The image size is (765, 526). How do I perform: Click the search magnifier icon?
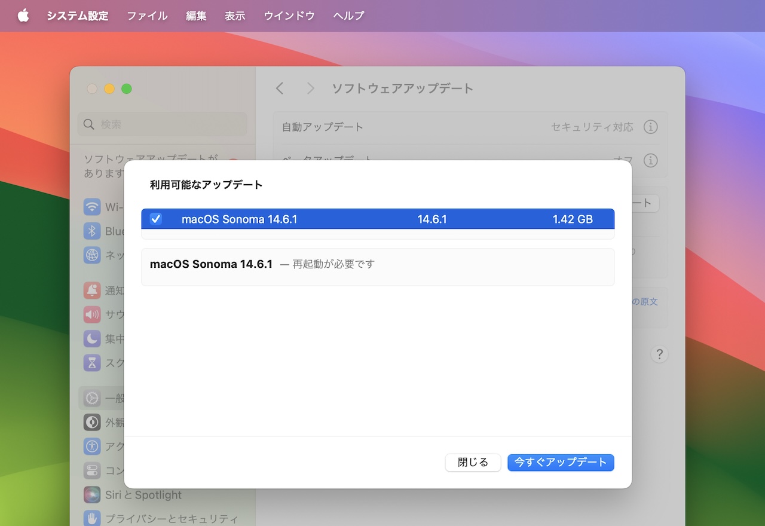(89, 124)
